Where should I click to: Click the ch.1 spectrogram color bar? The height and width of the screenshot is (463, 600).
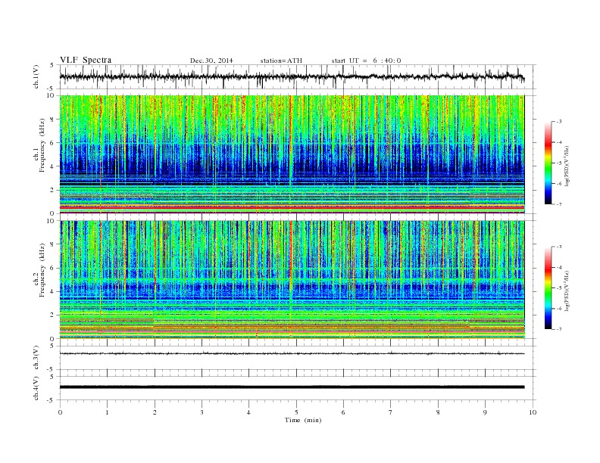click(x=548, y=163)
